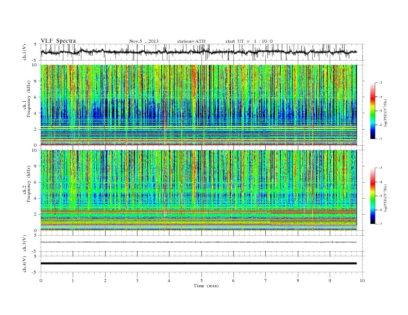Click the ch.3 flat waveform trace
This screenshot has height=315, width=408.
(199, 242)
